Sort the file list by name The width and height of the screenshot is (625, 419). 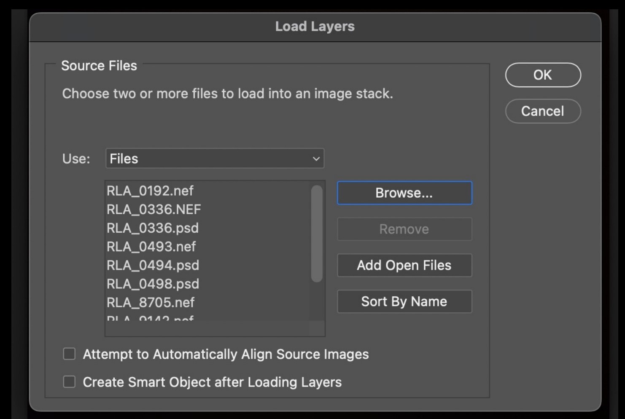click(404, 301)
